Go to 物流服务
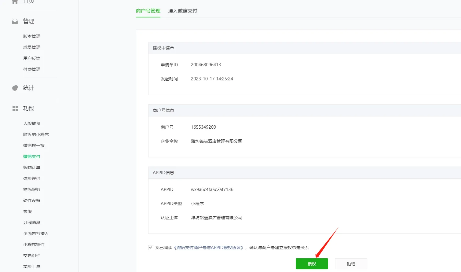Viewport: 461px width, 272px height. pos(31,189)
